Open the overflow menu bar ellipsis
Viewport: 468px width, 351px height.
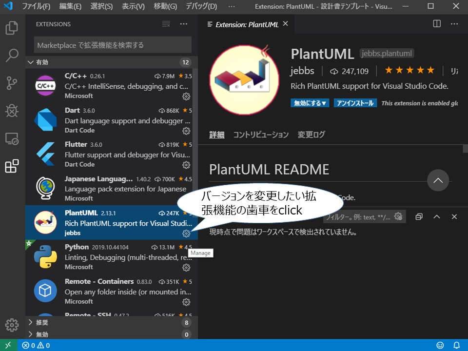231,6
